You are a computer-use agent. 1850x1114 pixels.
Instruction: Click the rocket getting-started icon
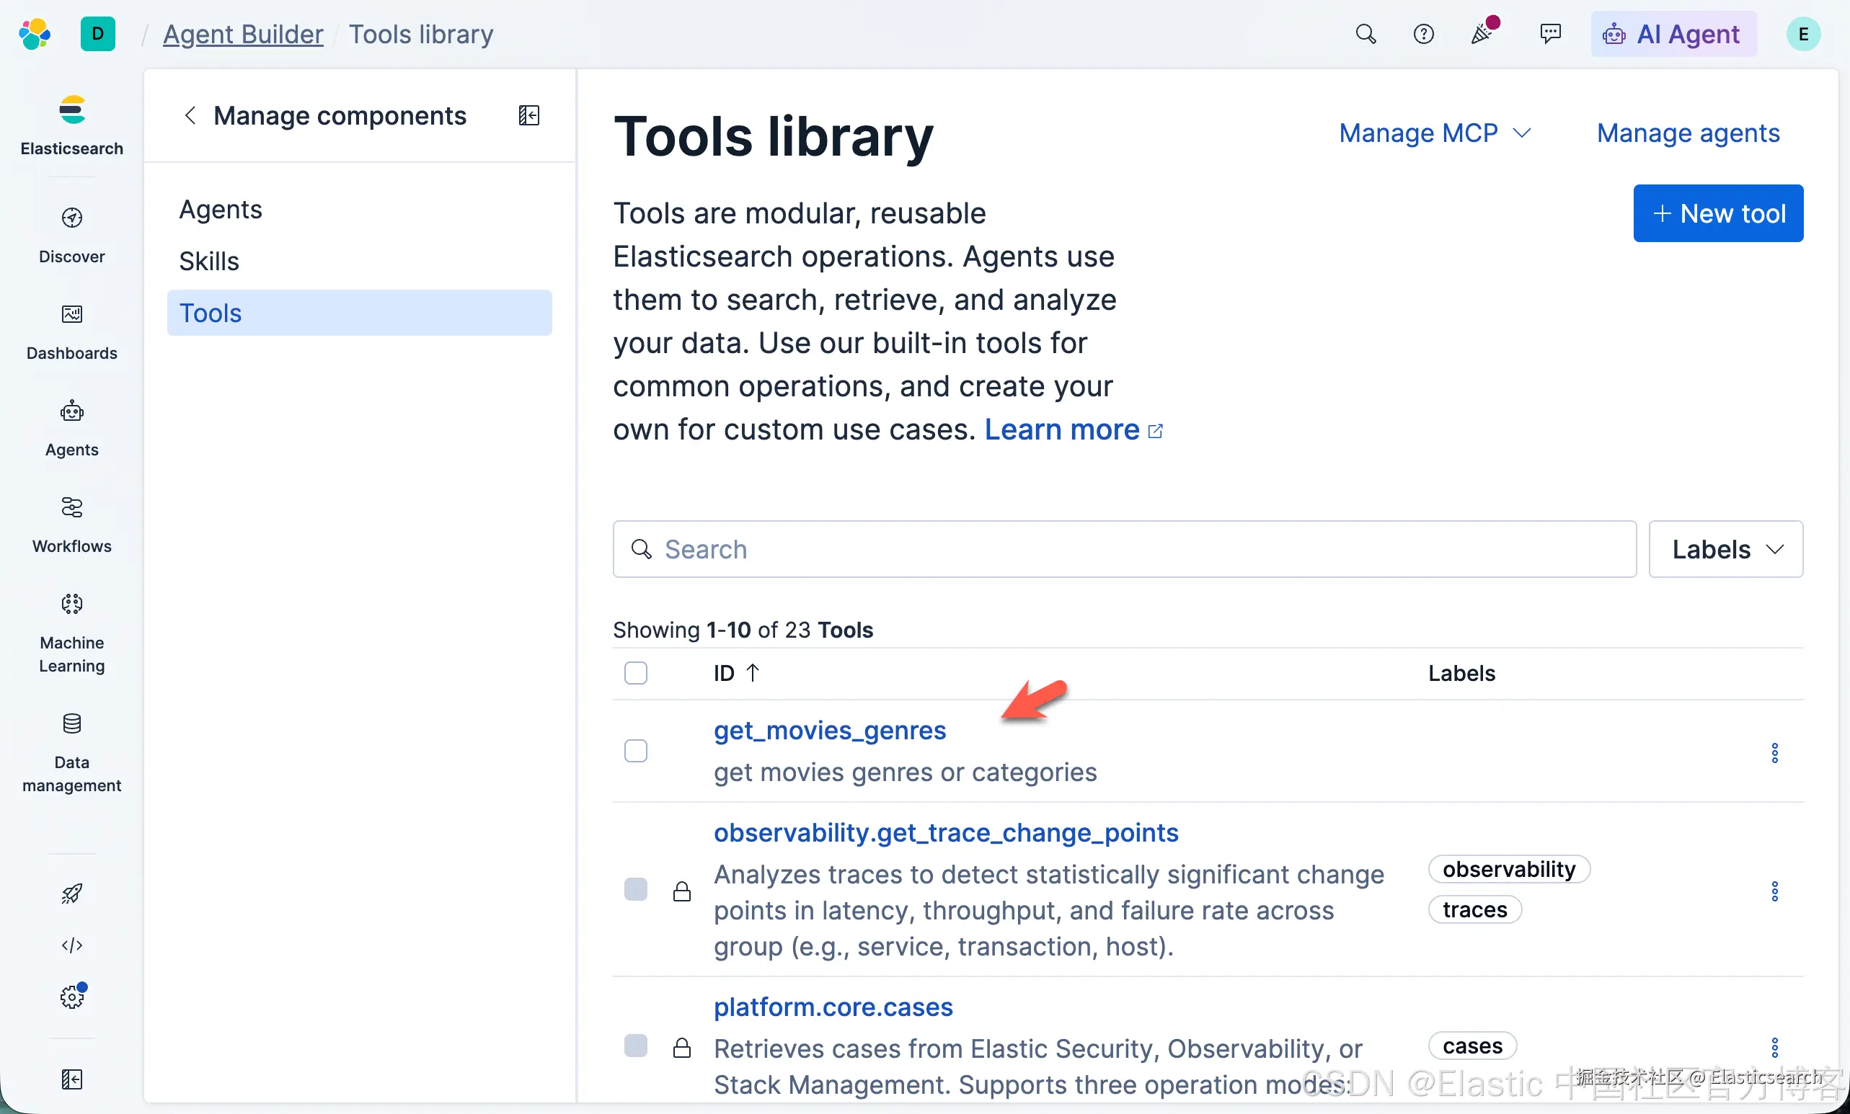[x=72, y=894]
